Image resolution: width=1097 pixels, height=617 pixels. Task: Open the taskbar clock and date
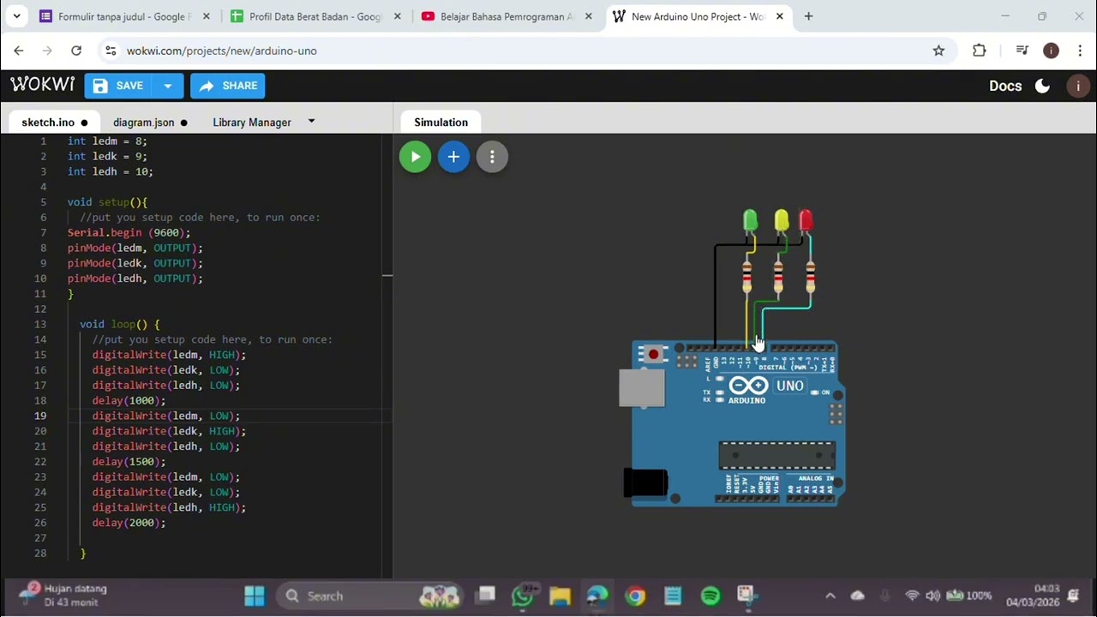coord(1034,596)
